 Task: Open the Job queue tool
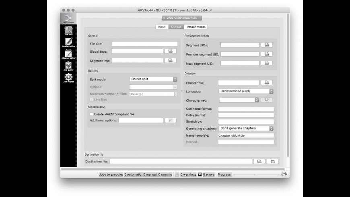coord(68,66)
